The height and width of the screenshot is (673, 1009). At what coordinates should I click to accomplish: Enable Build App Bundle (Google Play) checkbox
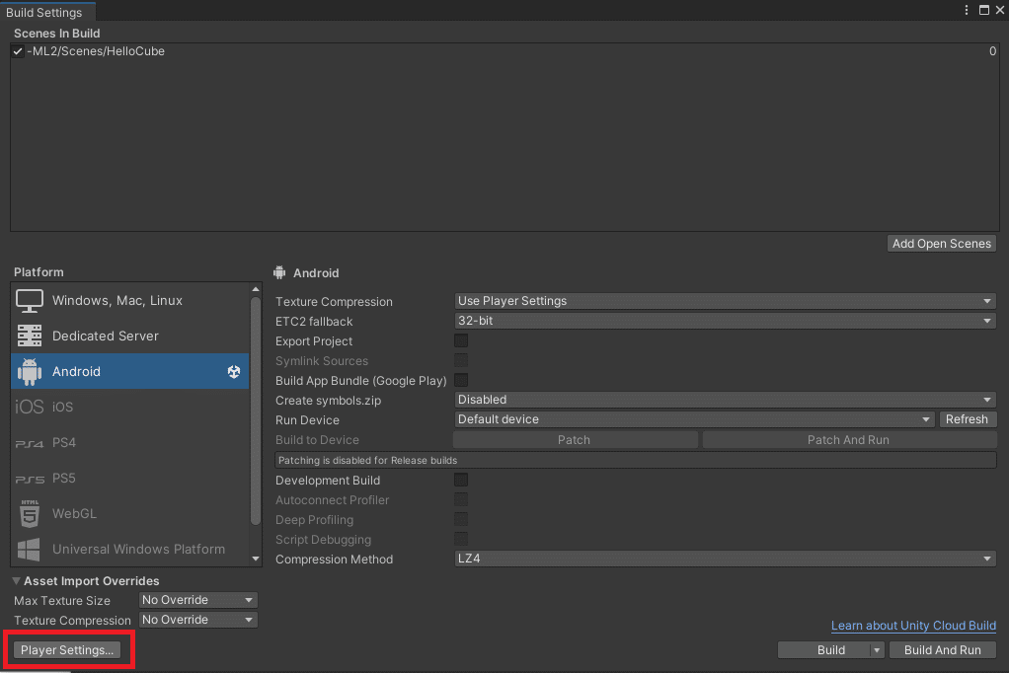click(461, 380)
